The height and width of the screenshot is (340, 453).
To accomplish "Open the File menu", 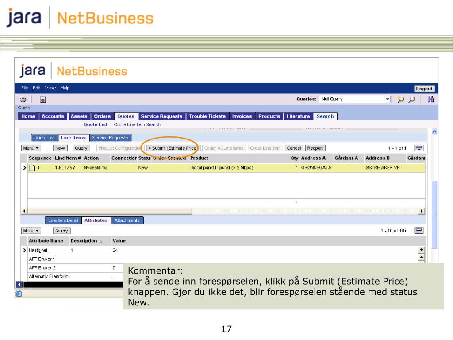I will coord(25,88).
